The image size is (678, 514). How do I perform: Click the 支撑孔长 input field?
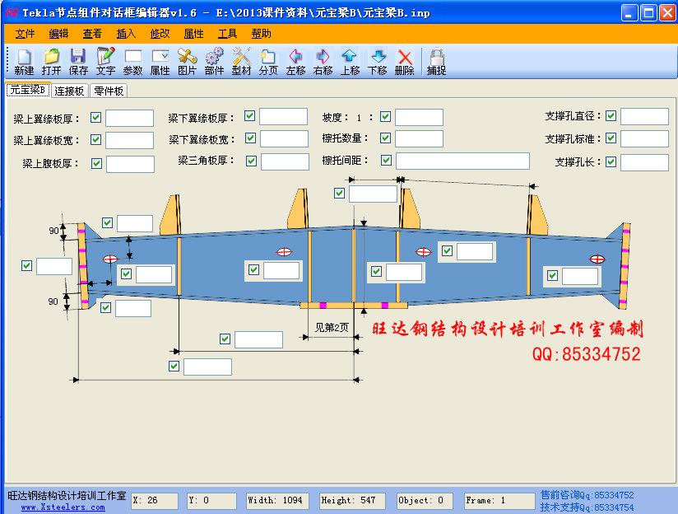[x=645, y=162]
